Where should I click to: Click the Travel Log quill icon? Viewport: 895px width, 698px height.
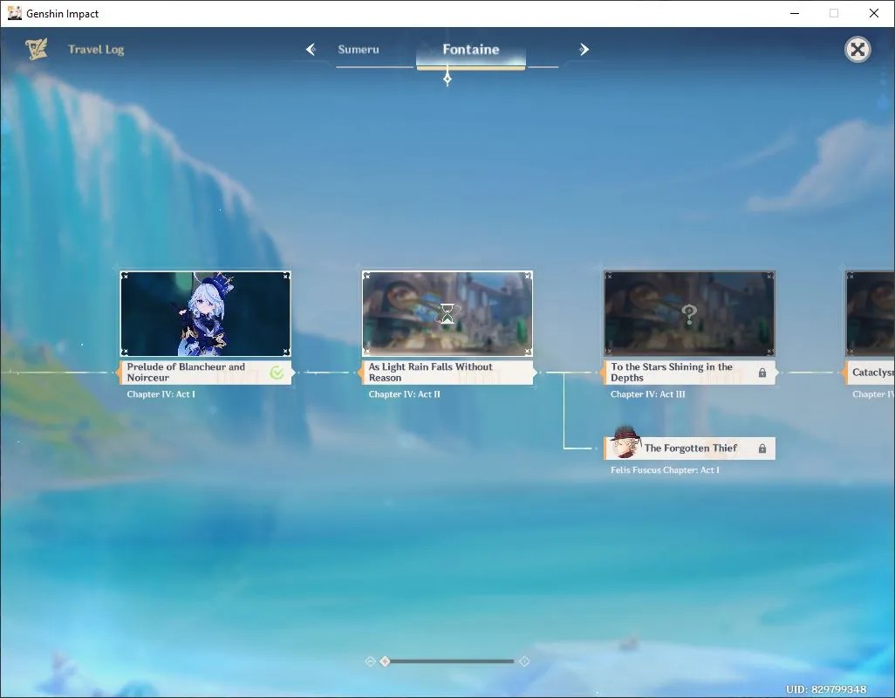pos(37,49)
